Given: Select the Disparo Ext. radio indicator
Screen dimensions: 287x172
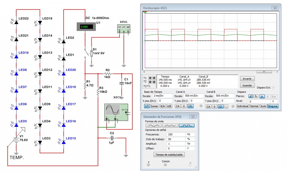Looking at the screenshot, I should point(274,88).
